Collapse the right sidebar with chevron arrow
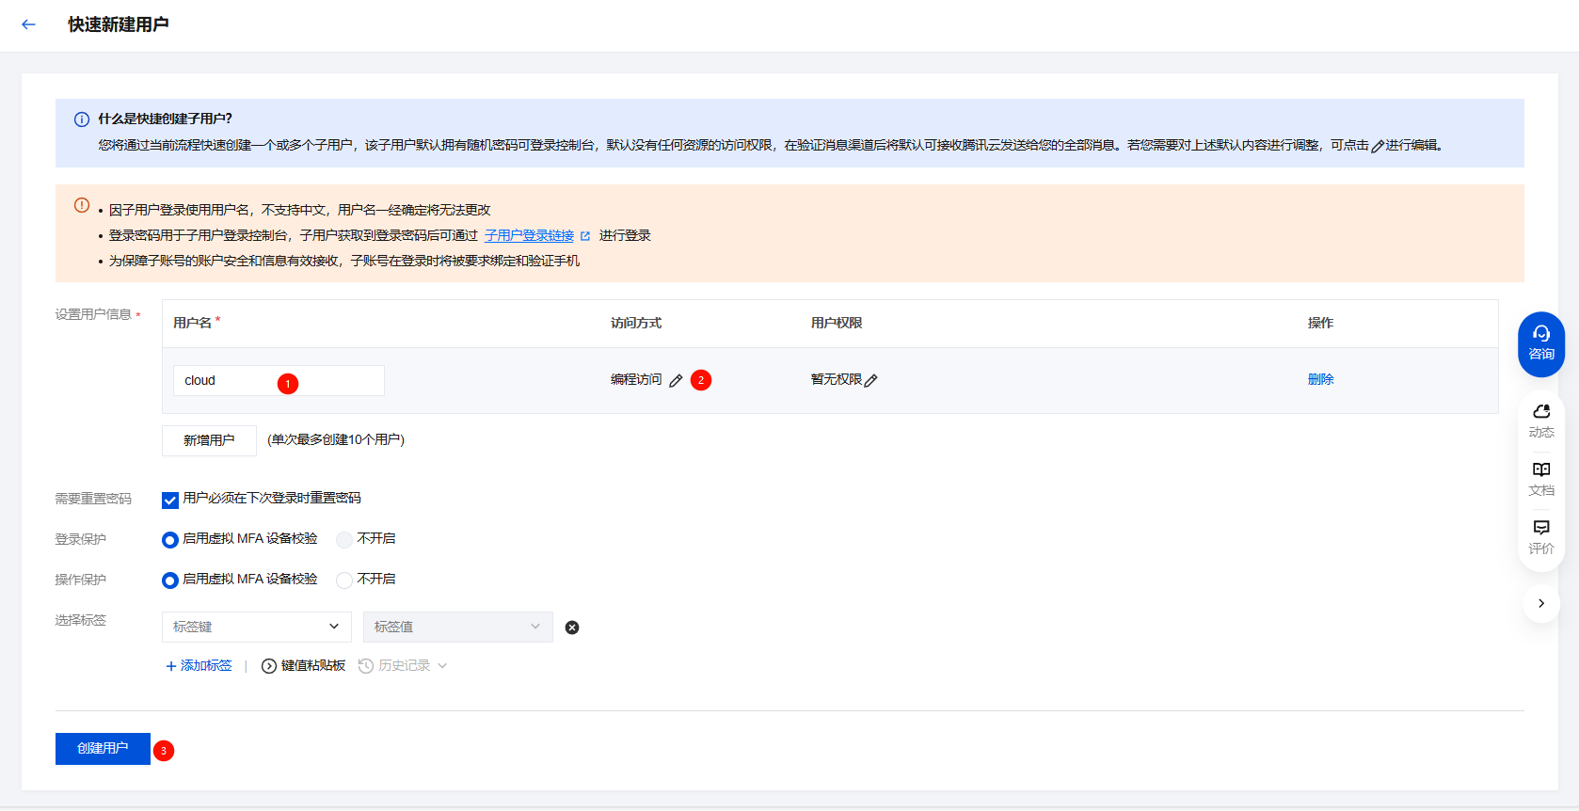The height and width of the screenshot is (811, 1579). tap(1540, 603)
